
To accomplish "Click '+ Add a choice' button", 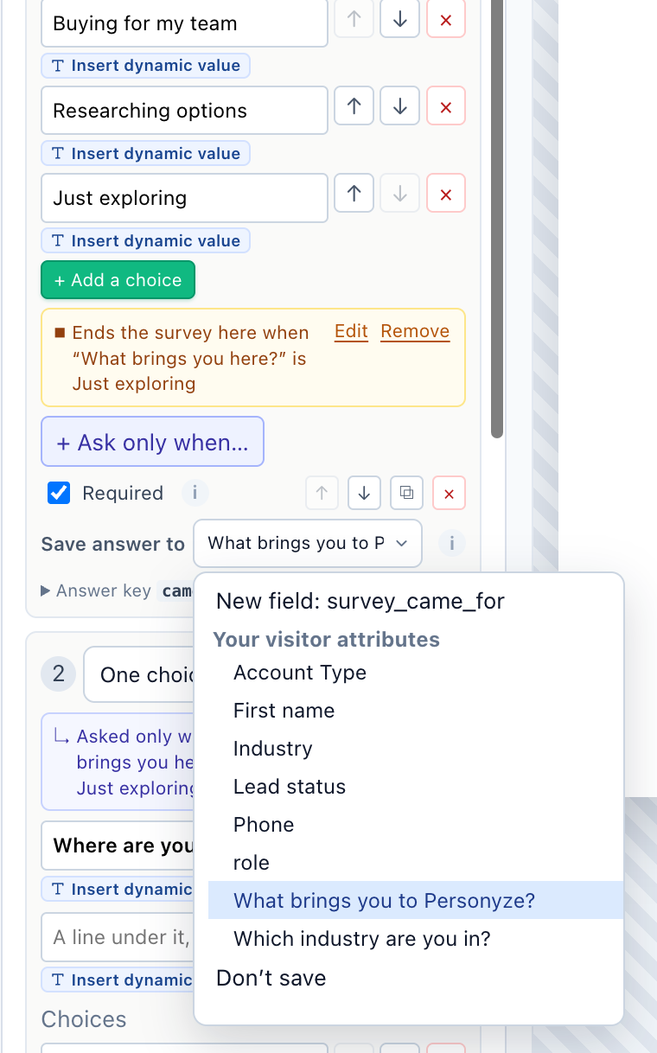I will (118, 280).
